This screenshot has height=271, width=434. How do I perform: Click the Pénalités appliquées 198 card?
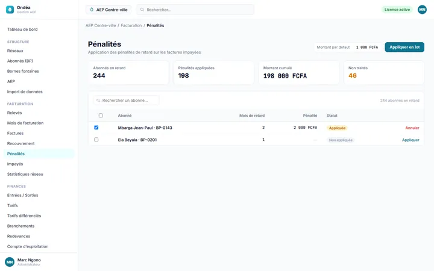[x=213, y=72]
